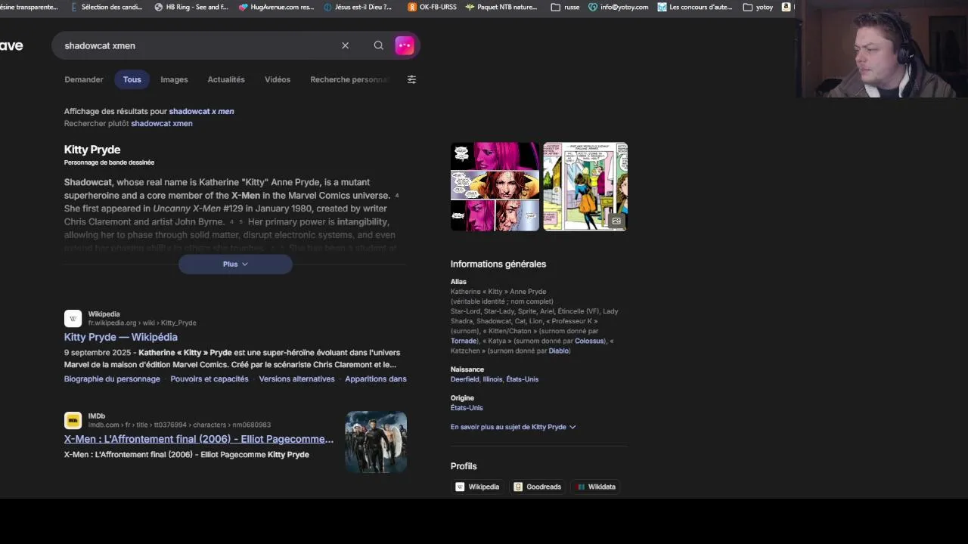Open the comic street scene image

585,187
